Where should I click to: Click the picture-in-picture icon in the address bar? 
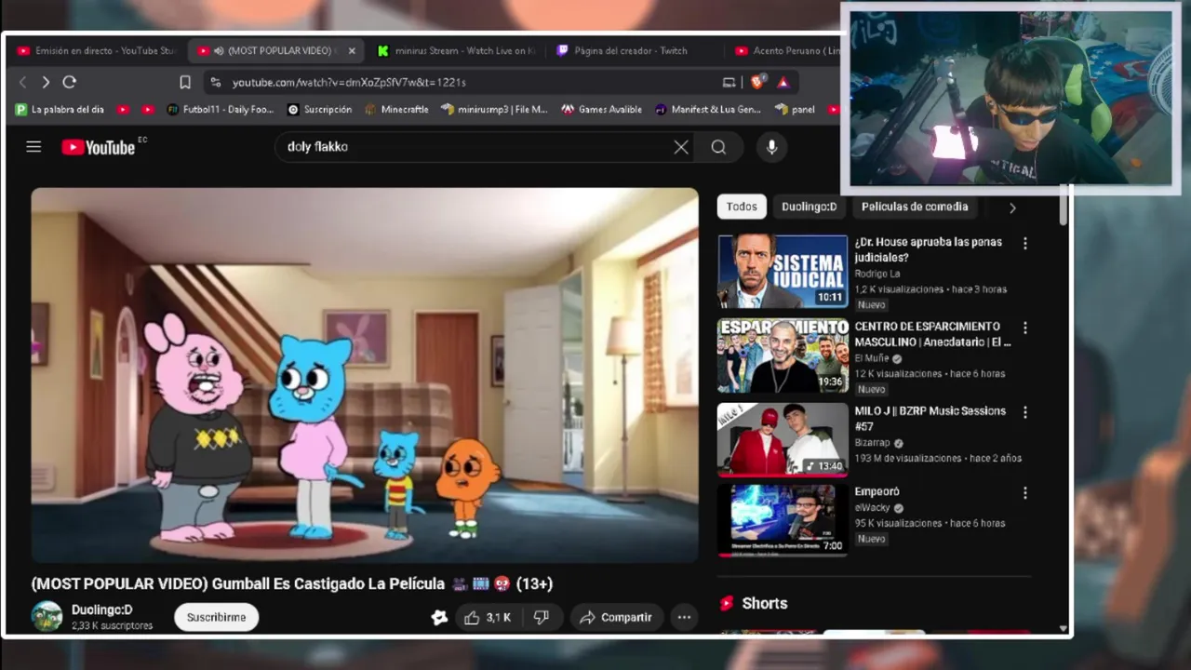click(729, 82)
